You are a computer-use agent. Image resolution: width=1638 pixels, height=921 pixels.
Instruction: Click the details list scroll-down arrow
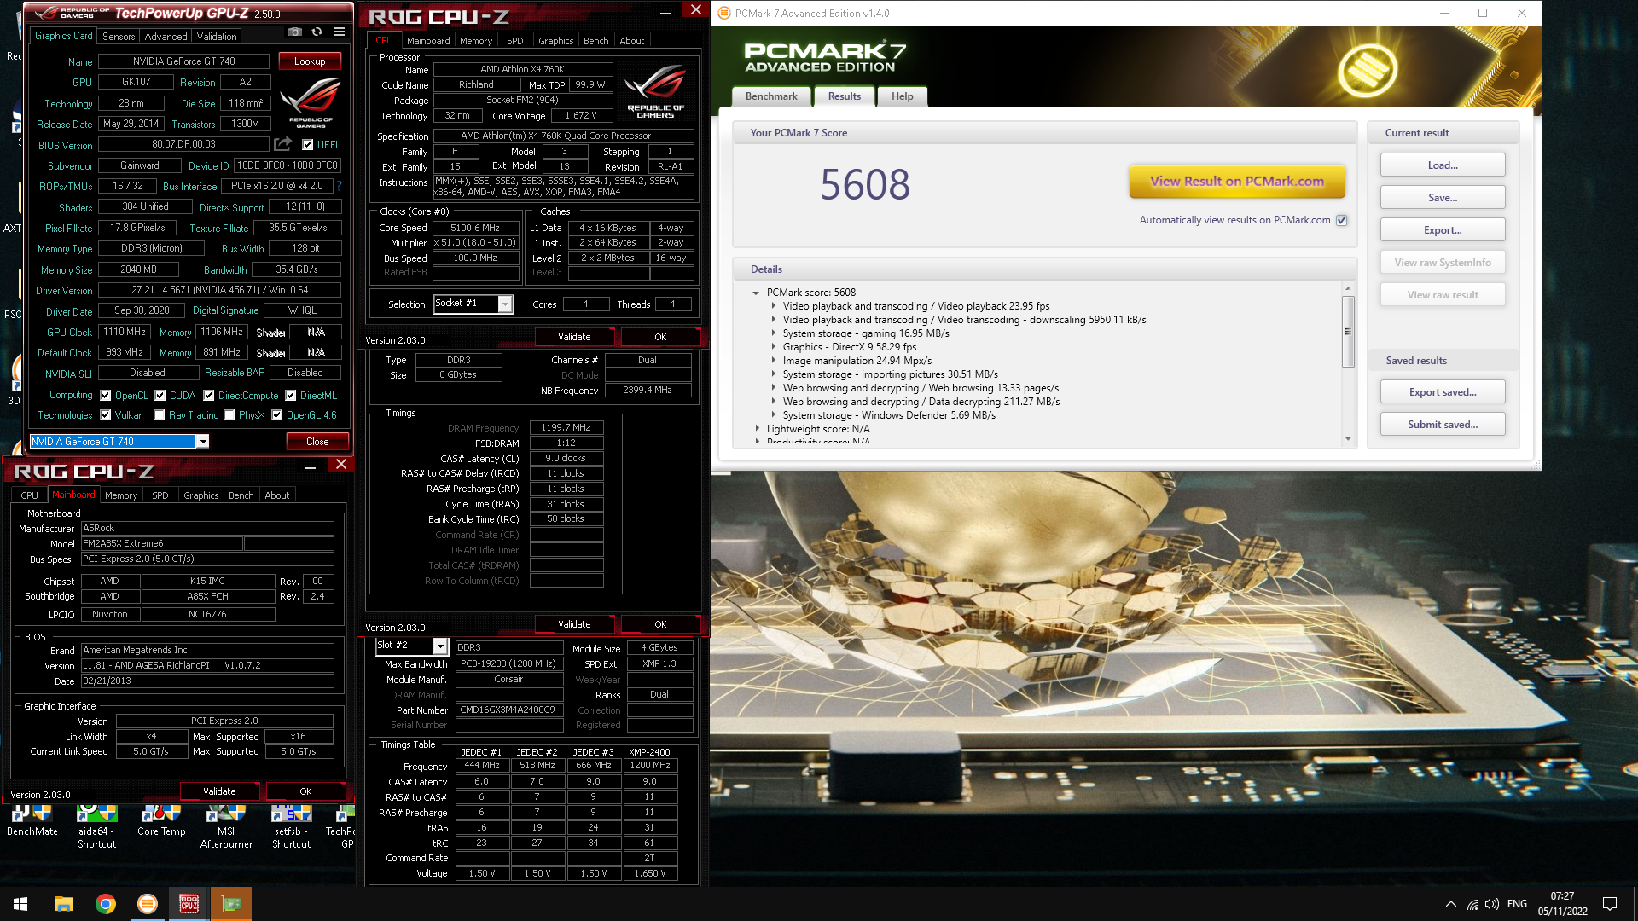coord(1348,439)
